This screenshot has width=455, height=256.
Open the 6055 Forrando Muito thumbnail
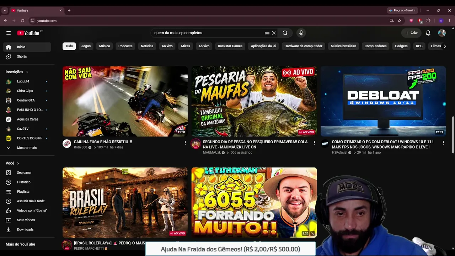click(254, 203)
